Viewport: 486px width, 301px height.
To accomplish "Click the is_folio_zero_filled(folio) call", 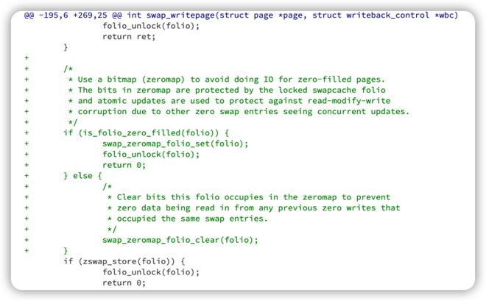I will 149,133.
